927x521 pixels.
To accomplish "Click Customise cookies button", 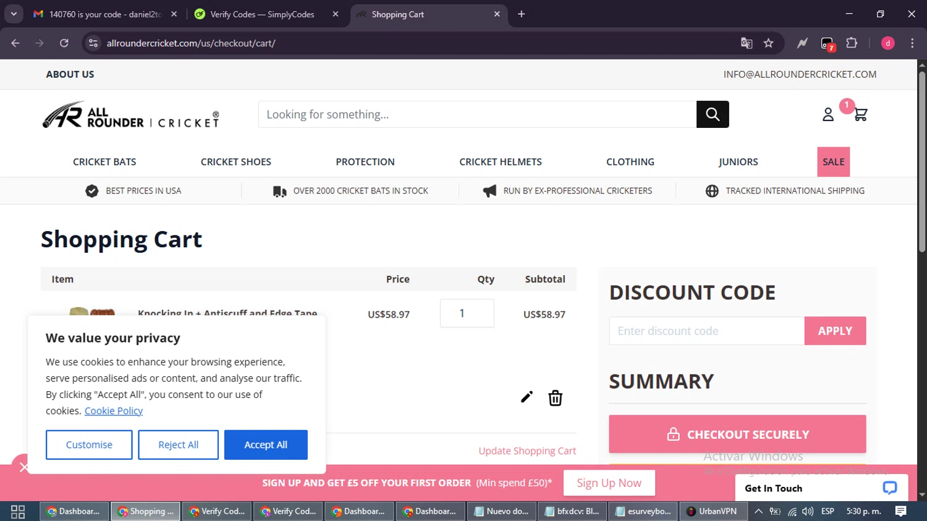I will pyautogui.click(x=89, y=445).
